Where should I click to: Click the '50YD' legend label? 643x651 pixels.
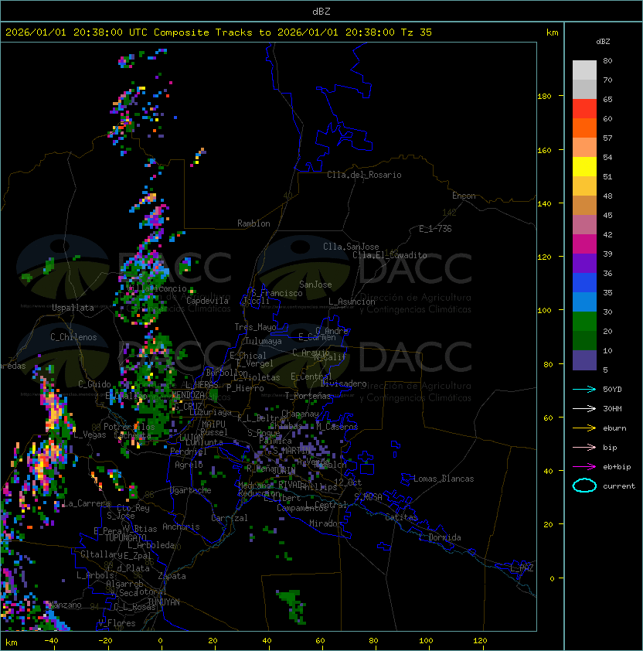pyautogui.click(x=612, y=390)
